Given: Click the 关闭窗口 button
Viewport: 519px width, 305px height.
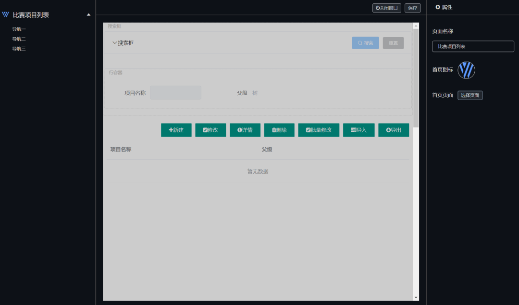Looking at the screenshot, I should pyautogui.click(x=386, y=8).
